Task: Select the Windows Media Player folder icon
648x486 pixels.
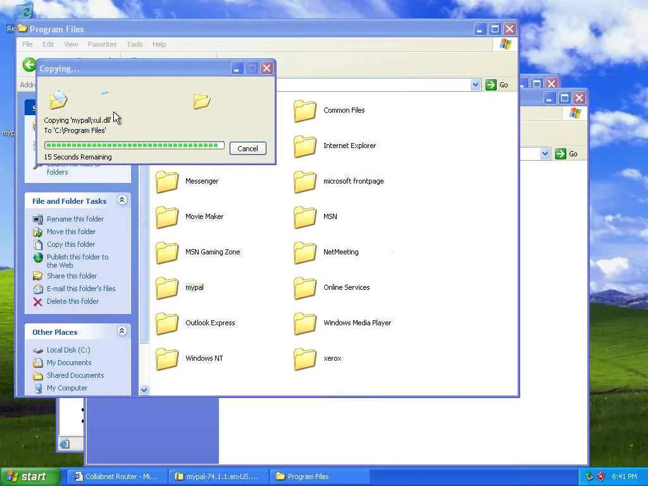Action: click(305, 323)
